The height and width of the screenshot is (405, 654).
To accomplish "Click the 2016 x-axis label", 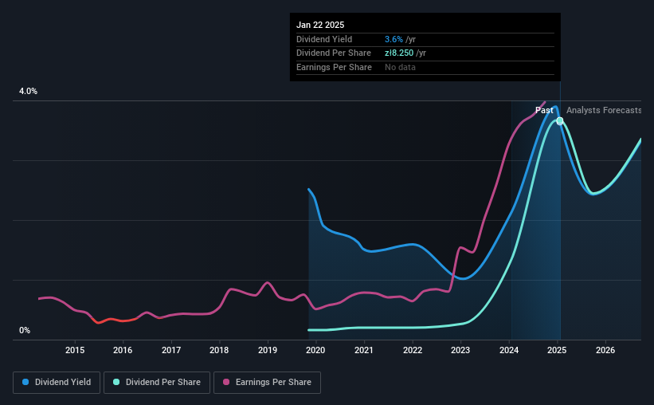I will tap(123, 350).
